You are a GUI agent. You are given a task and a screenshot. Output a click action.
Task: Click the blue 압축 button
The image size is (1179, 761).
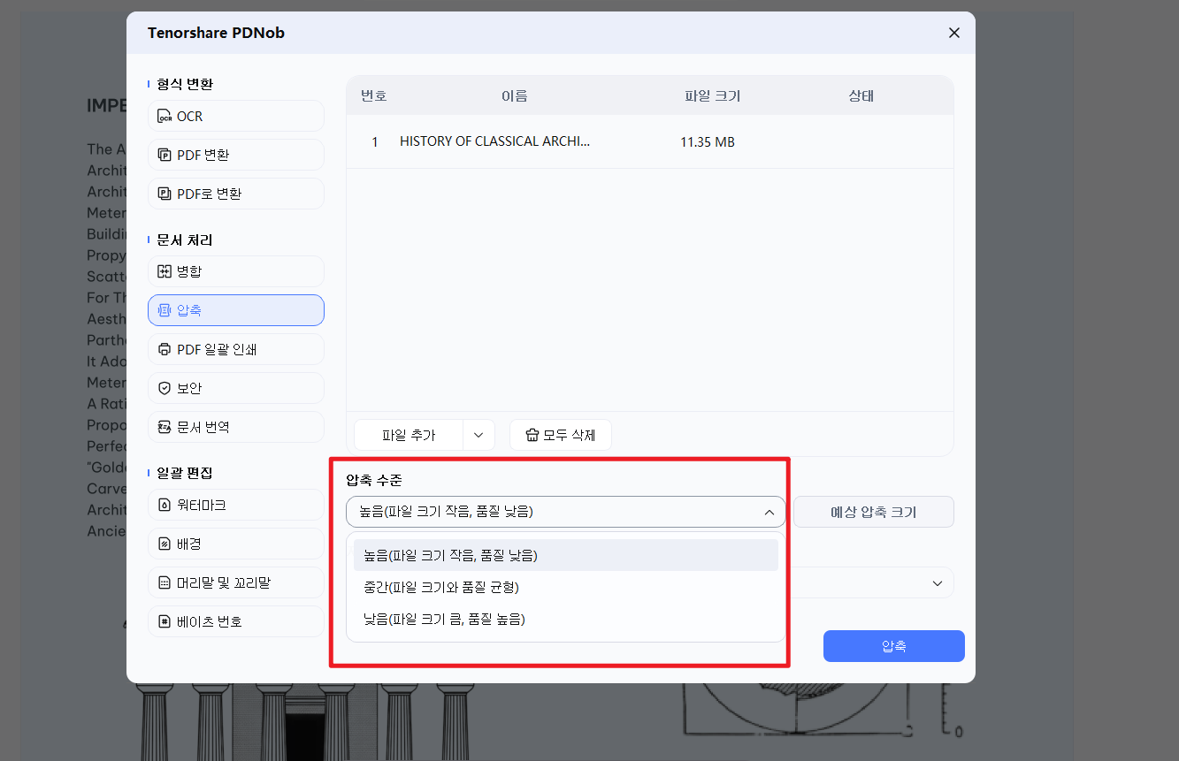(893, 646)
